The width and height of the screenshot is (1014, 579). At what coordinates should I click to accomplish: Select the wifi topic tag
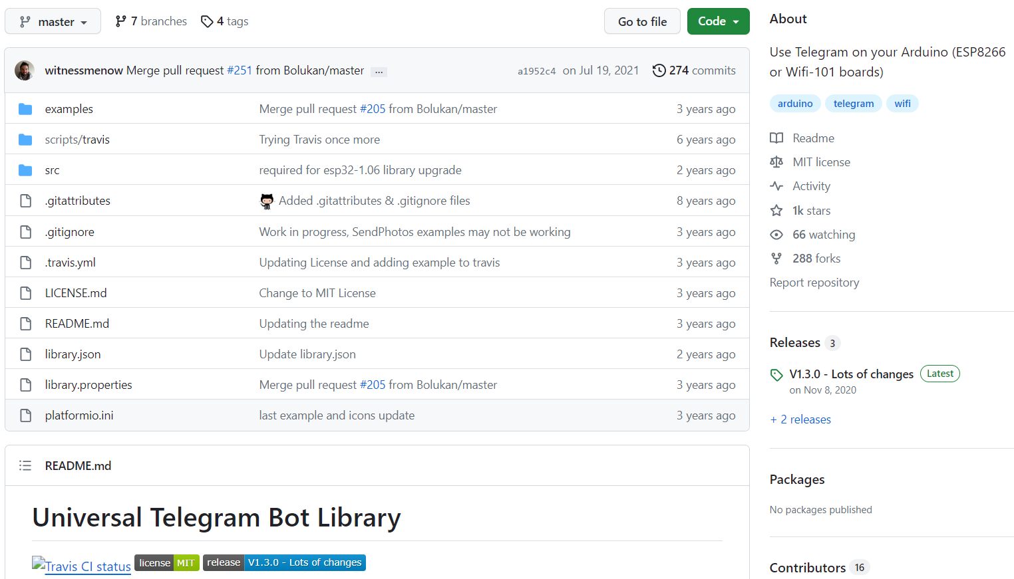(x=902, y=104)
